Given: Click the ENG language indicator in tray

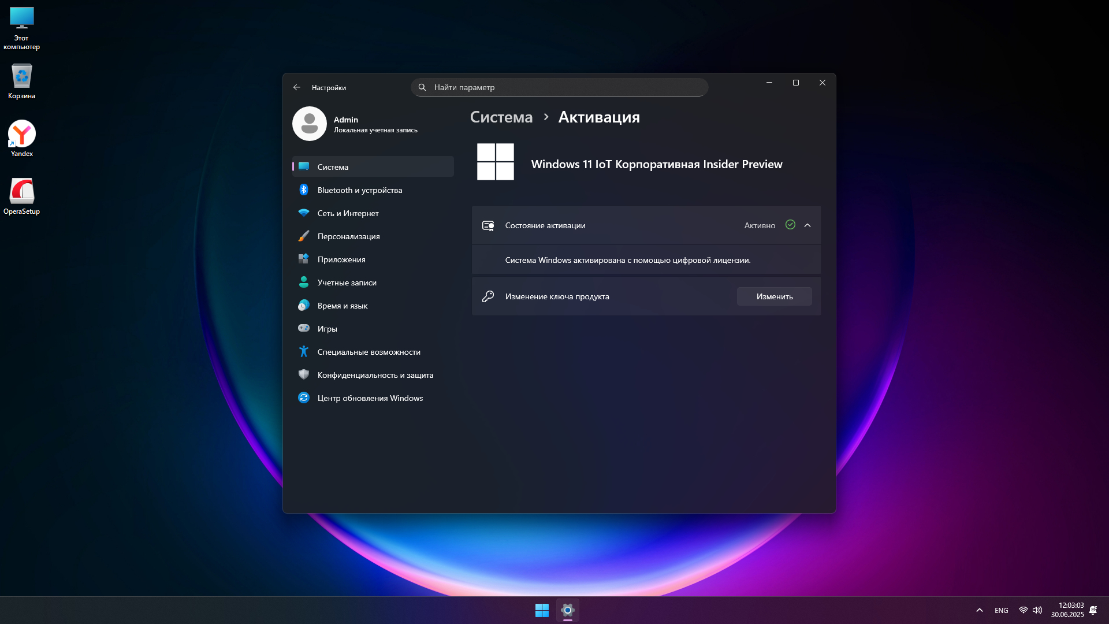Looking at the screenshot, I should pos(1002,610).
